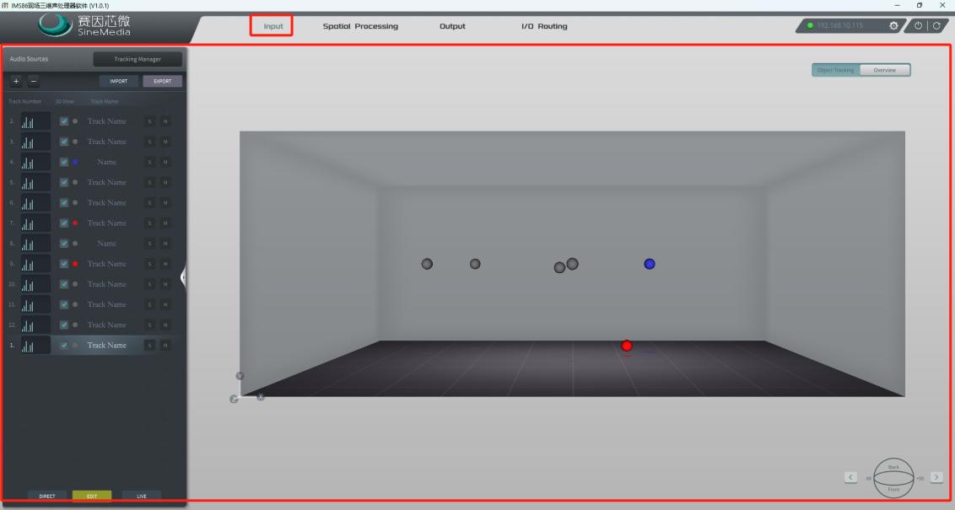The height and width of the screenshot is (510, 955).
Task: Toggle 3D View checkbox for track 6
Action: pos(64,202)
